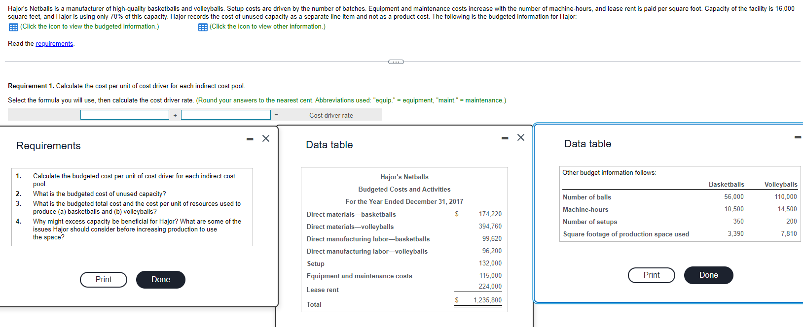Viewport: 803px width, 327px height.
Task: Click Done in the Requirements dialog
Action: pyautogui.click(x=161, y=280)
